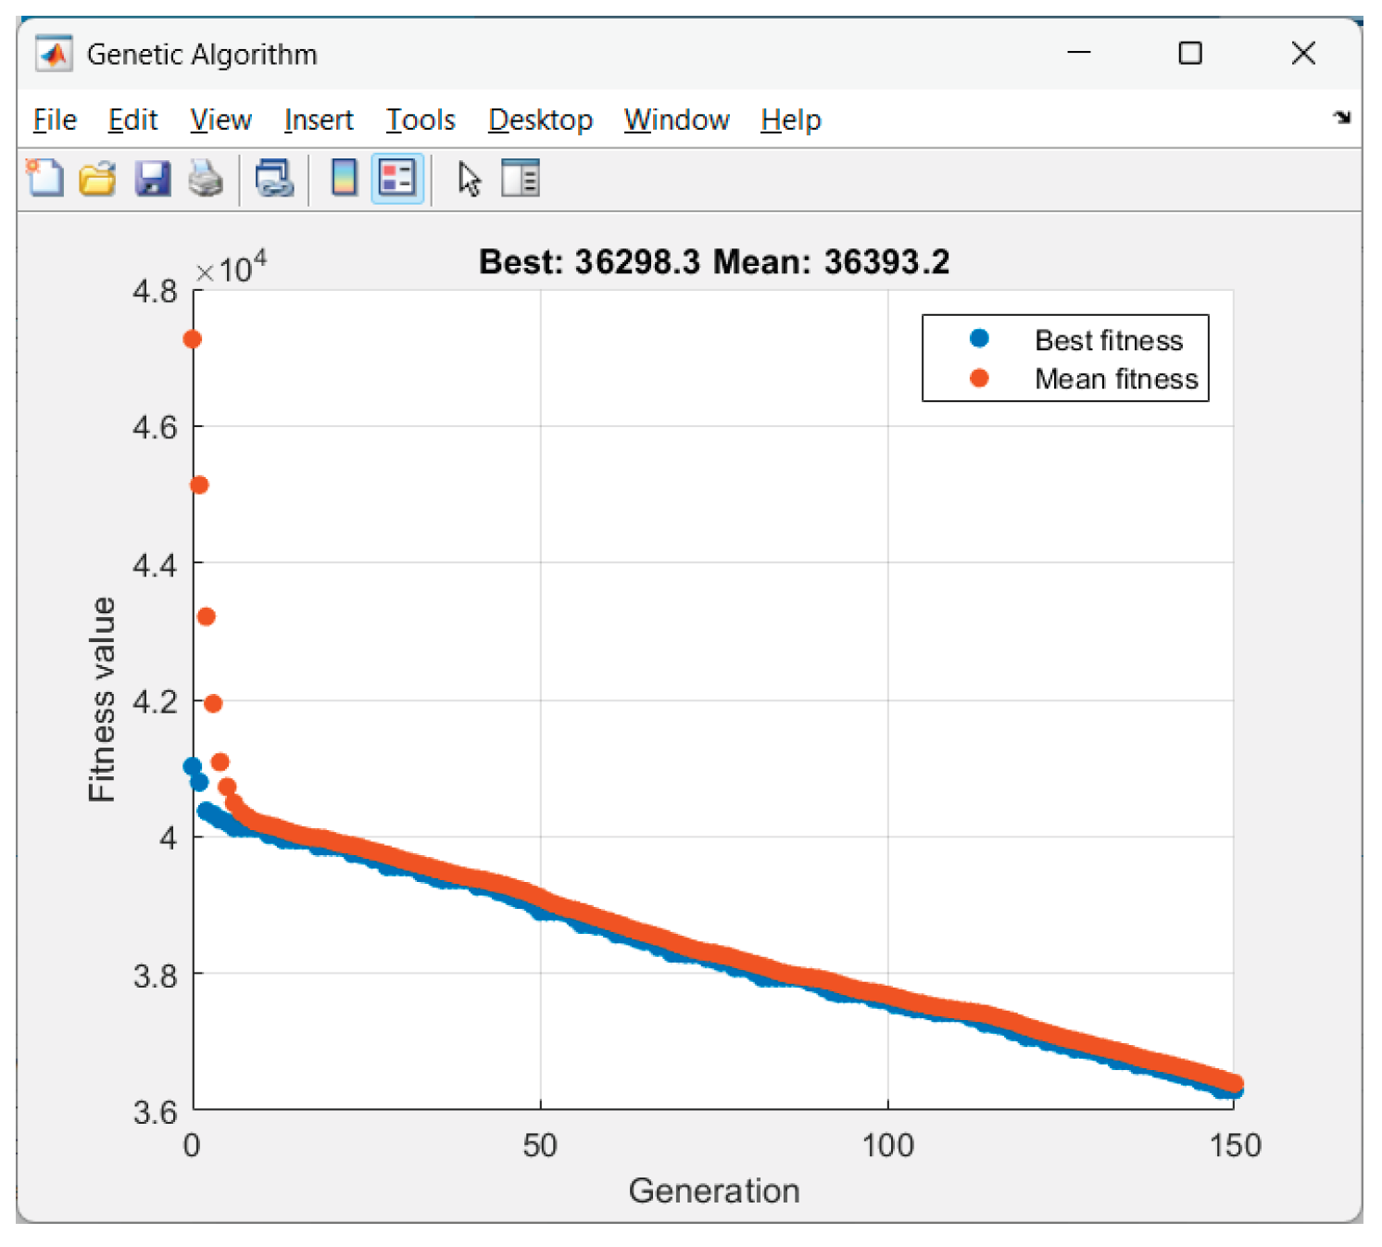1382x1247 pixels.
Task: Print the figure using the printer icon
Action: (x=206, y=178)
